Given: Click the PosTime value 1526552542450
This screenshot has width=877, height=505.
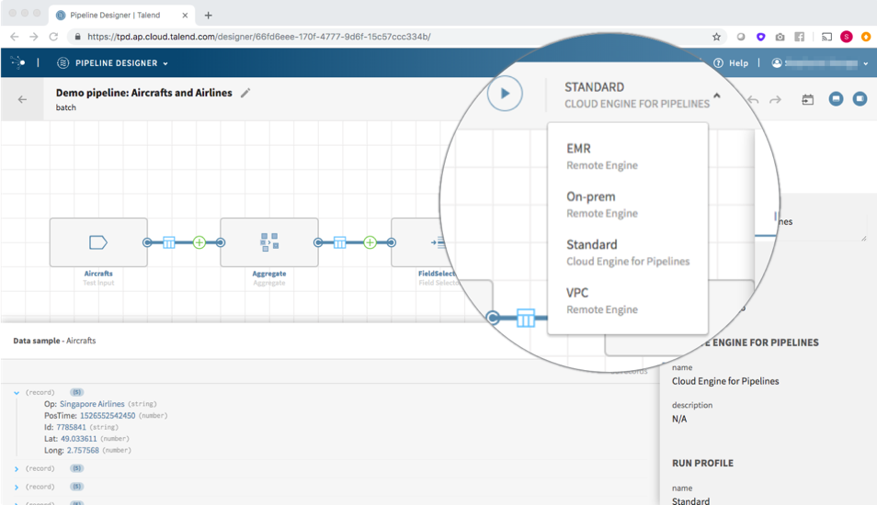Looking at the screenshot, I should 108,416.
